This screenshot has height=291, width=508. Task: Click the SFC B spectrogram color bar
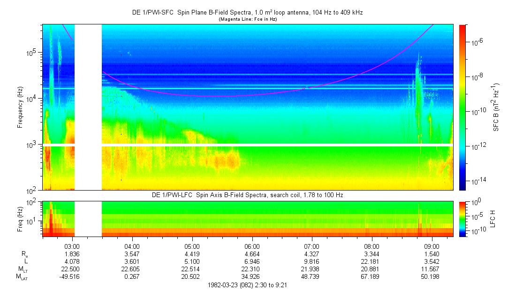pos(463,107)
